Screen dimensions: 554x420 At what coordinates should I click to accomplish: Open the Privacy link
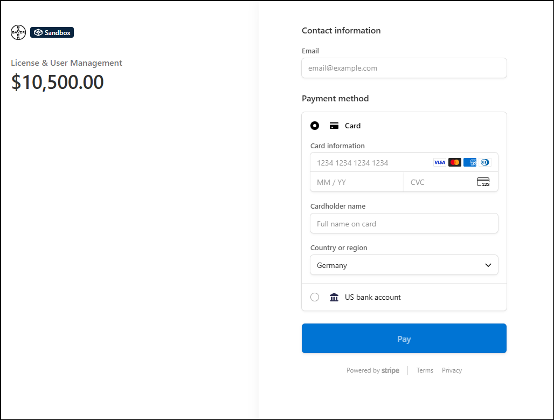click(452, 370)
